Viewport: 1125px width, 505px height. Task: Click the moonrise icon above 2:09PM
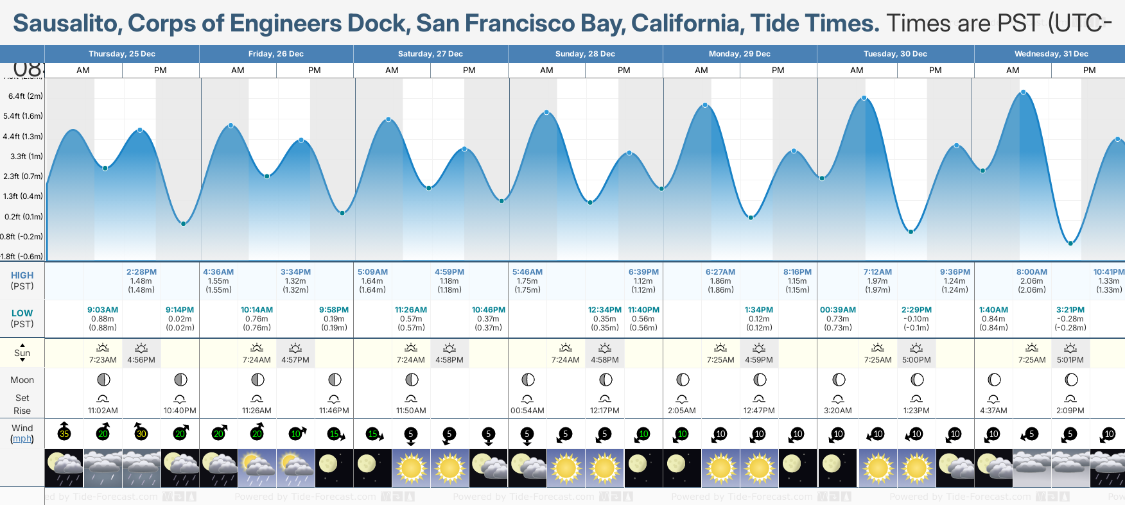(1070, 398)
